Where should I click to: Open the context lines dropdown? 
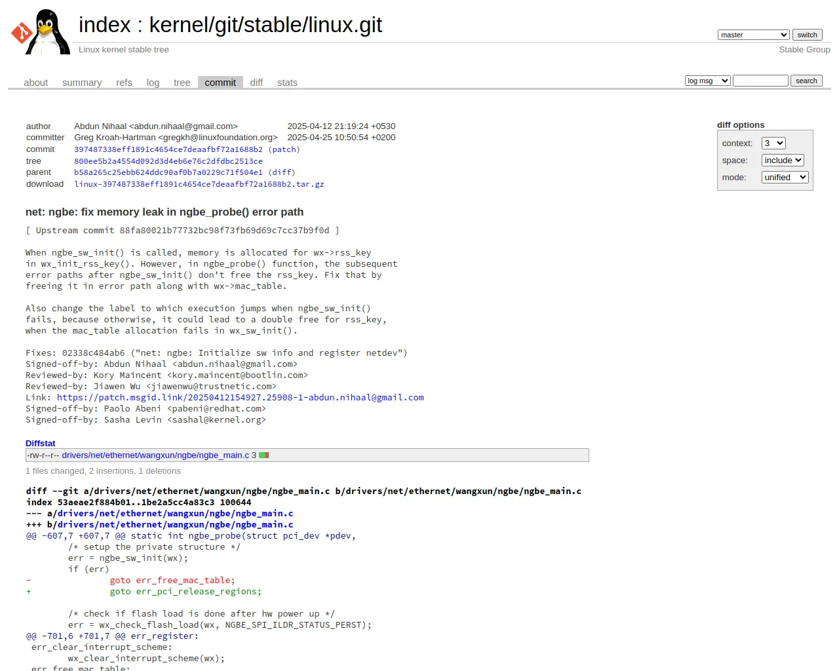click(773, 144)
